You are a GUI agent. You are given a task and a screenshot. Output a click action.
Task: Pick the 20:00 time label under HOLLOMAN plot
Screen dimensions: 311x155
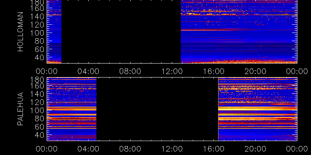point(255,71)
